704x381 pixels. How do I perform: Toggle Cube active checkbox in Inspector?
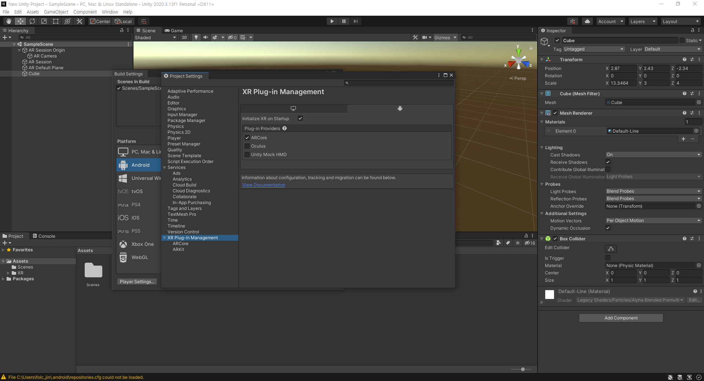point(557,40)
